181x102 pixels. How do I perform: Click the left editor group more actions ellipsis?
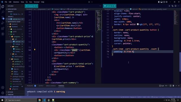100,6
